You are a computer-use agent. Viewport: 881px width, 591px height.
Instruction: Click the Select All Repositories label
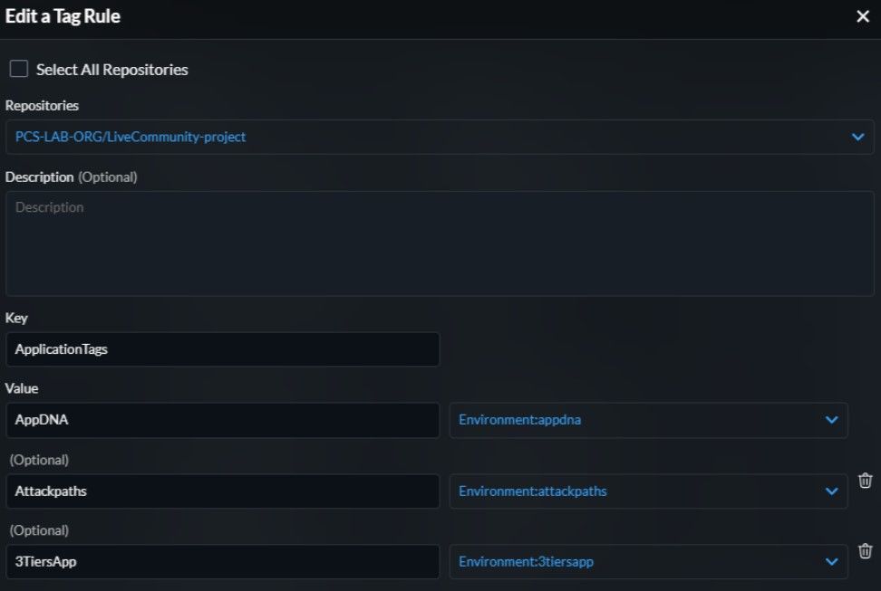(111, 70)
